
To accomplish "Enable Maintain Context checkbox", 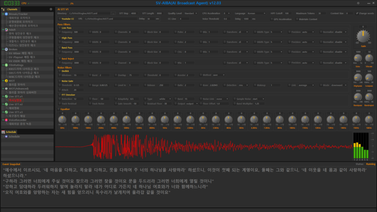I will pos(297,19).
